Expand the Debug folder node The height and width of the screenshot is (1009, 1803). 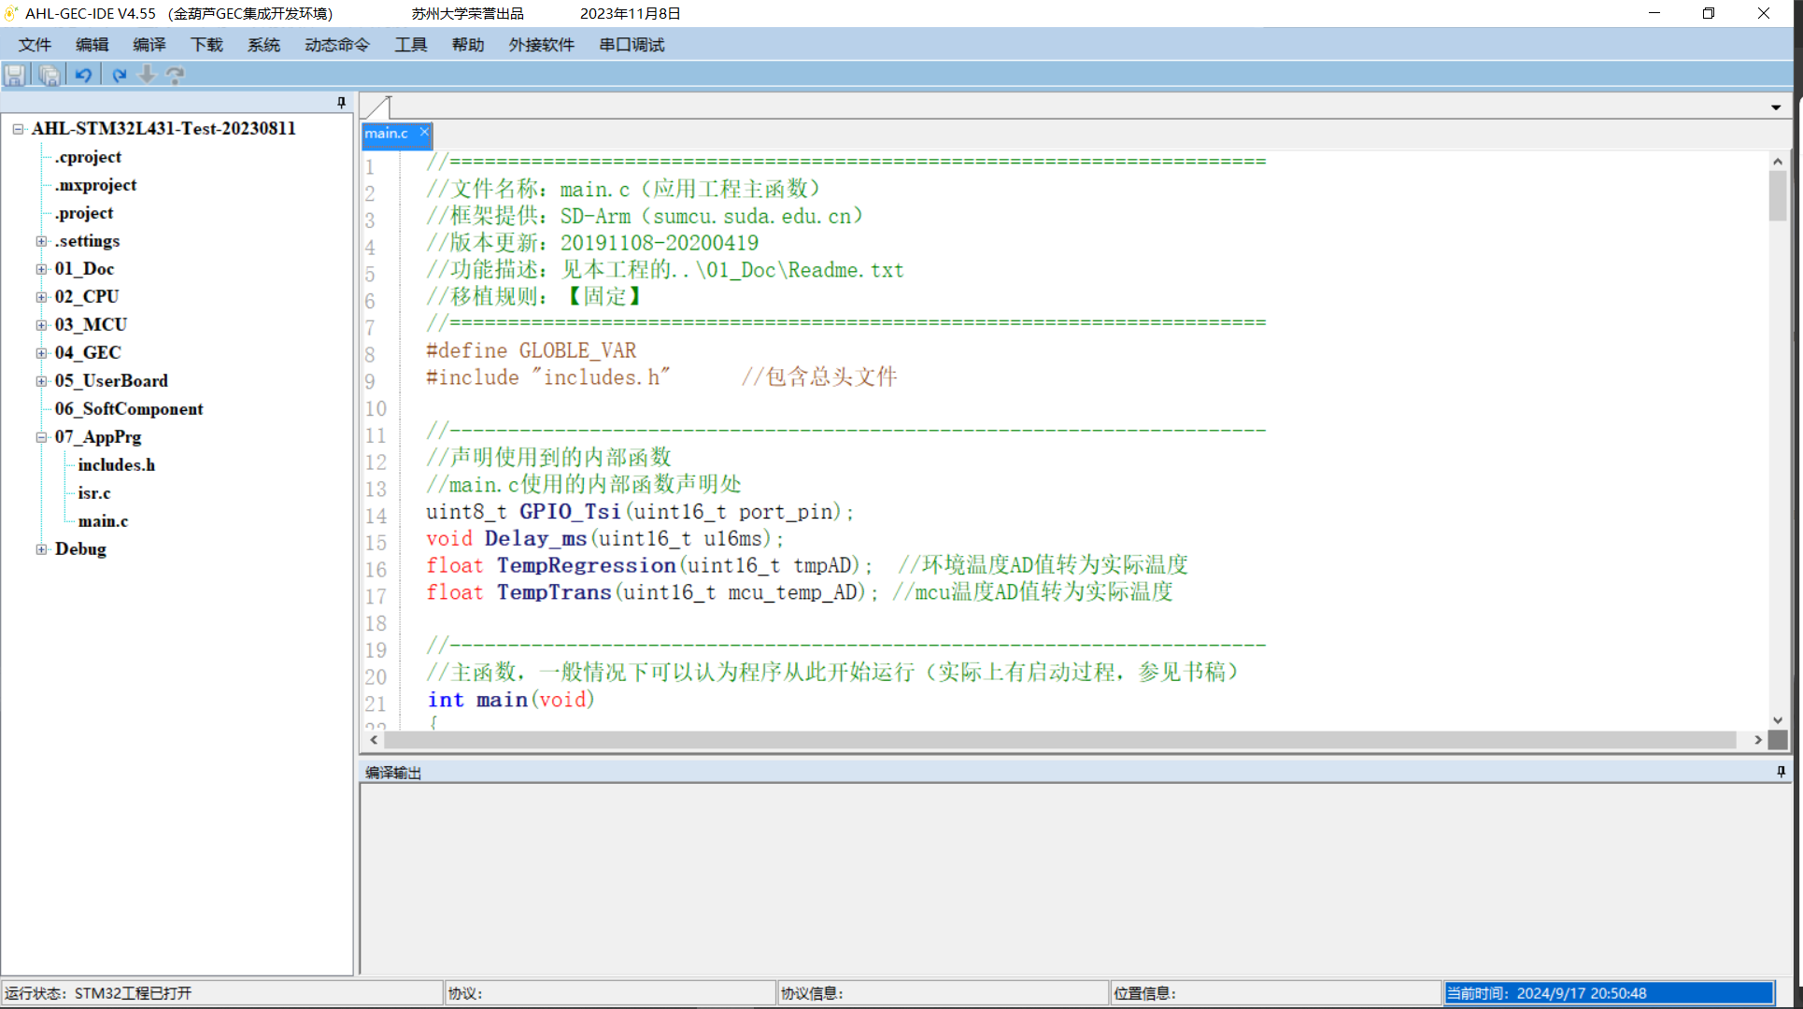[41, 549]
